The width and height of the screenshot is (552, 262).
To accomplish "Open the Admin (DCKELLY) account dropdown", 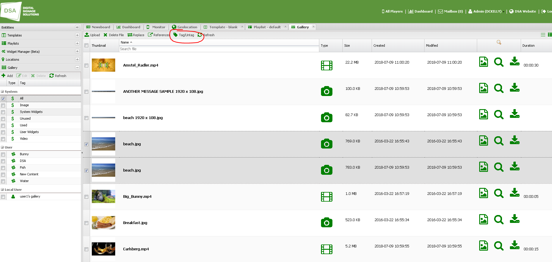I will (487, 11).
